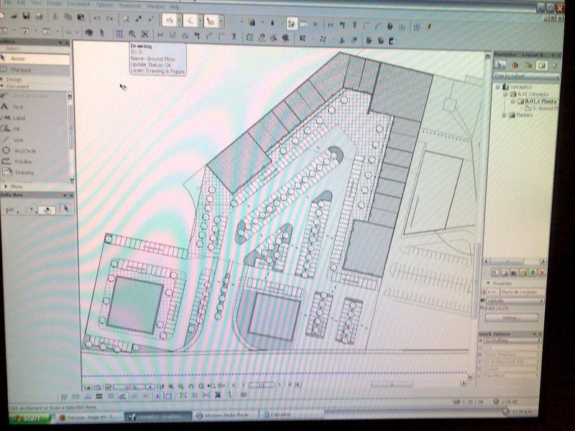Click the Undo arrow in the toolbar
The image size is (575, 431).
tap(97, 18)
